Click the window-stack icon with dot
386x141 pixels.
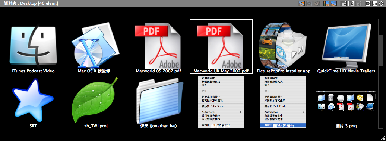[x=344, y=3]
